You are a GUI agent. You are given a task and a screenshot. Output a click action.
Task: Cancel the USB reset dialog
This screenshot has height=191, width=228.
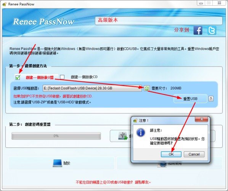pos(194,154)
